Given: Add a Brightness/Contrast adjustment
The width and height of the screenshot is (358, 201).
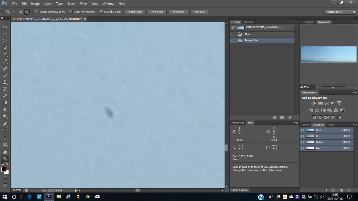Looking at the screenshot, I should [x=314, y=103].
